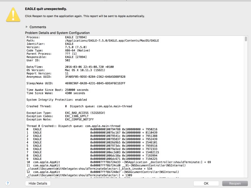Click stack frame 0 address '0x0000000100794f88'
This screenshot has width=251, height=188.
point(105,129)
